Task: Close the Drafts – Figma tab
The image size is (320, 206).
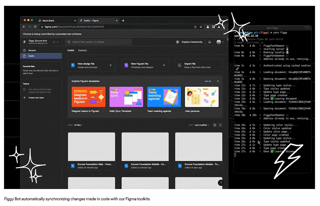Action: 117,21
